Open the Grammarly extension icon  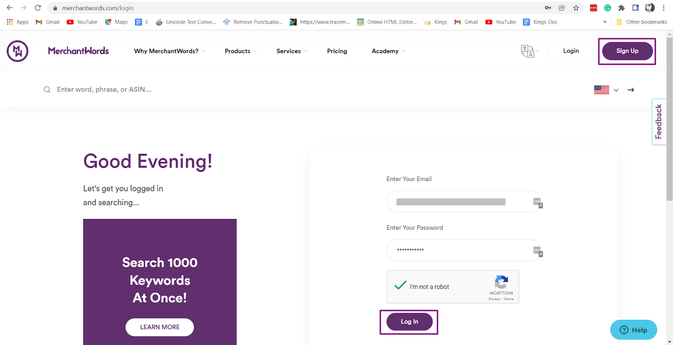click(x=607, y=8)
